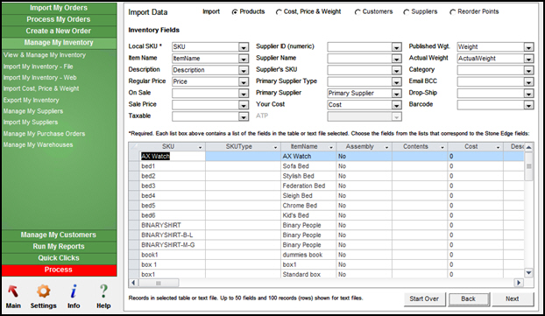Image resolution: width=545 pixels, height=316 pixels.
Task: Click the bed4 SKU cell
Action: (173, 196)
